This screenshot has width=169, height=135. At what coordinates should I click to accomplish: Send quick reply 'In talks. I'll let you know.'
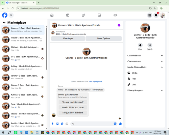tap(73, 107)
